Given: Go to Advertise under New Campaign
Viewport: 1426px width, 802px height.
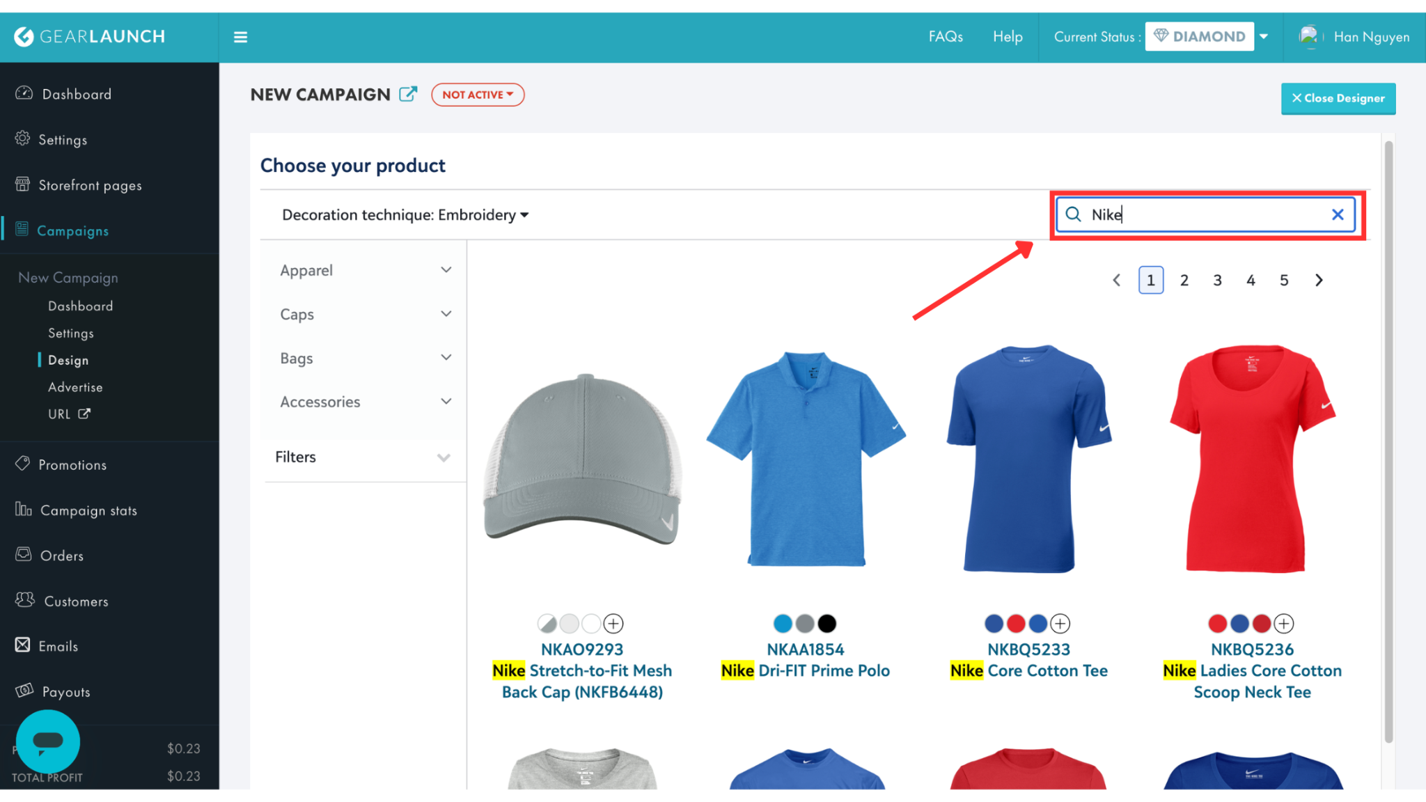Looking at the screenshot, I should click(75, 387).
